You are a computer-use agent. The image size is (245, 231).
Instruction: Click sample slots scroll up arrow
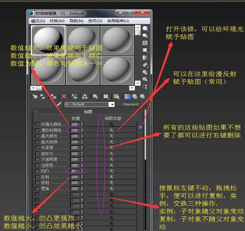click(x=138, y=28)
